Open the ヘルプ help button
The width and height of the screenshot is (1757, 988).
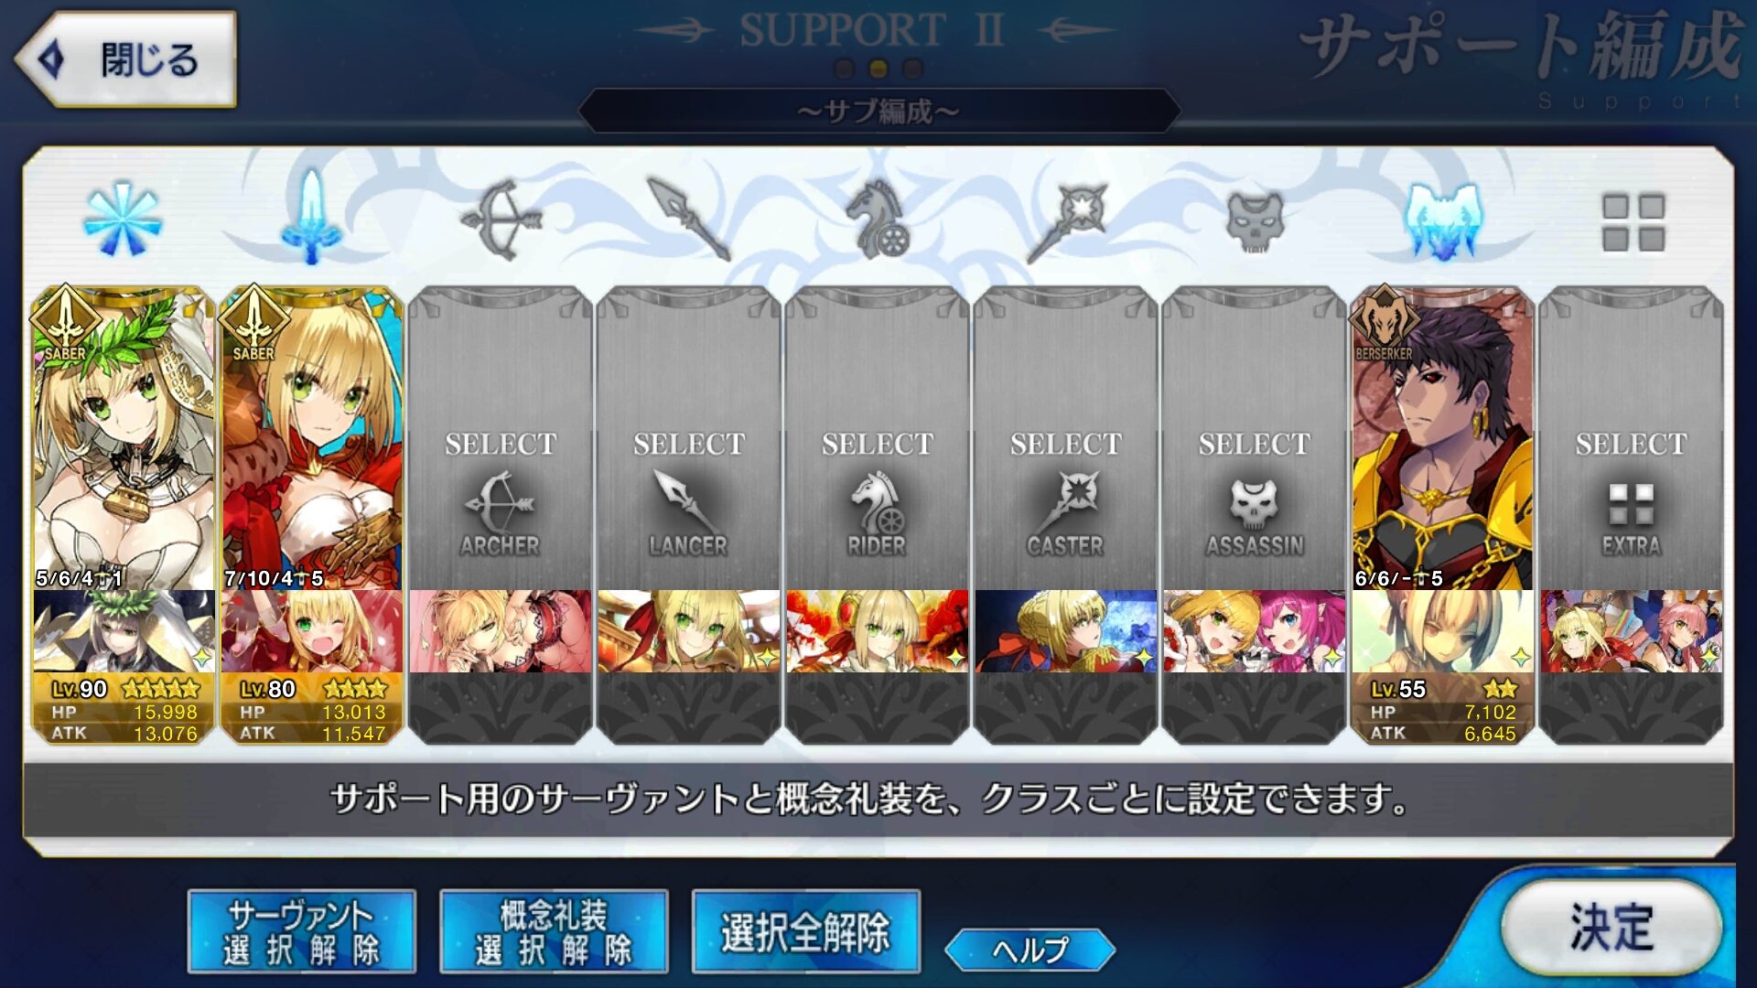tap(1030, 950)
